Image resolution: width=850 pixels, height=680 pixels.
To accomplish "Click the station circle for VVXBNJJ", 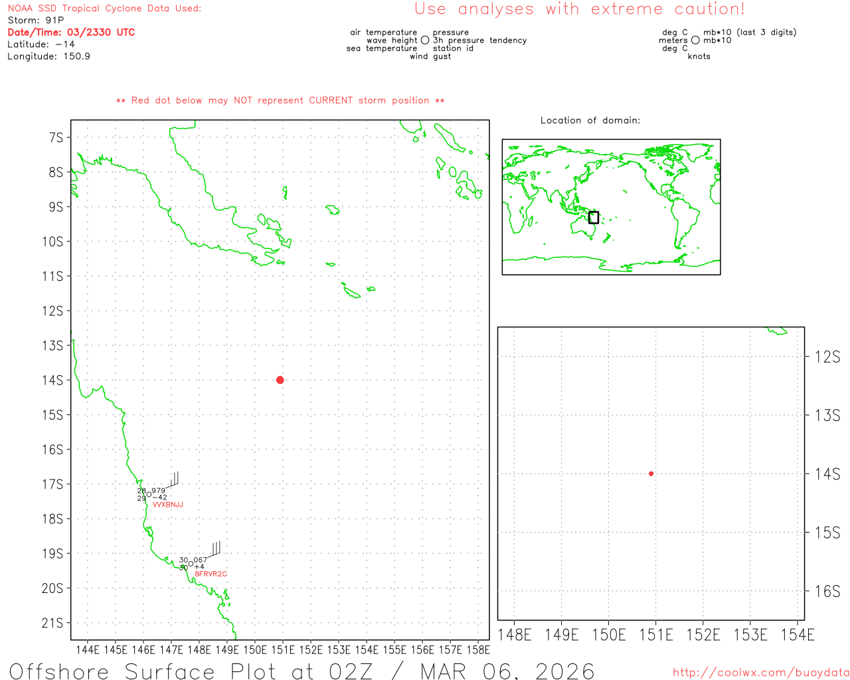I will (x=149, y=494).
